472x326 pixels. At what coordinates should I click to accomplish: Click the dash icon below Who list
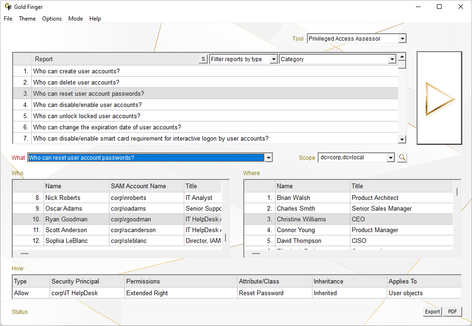pos(25,254)
